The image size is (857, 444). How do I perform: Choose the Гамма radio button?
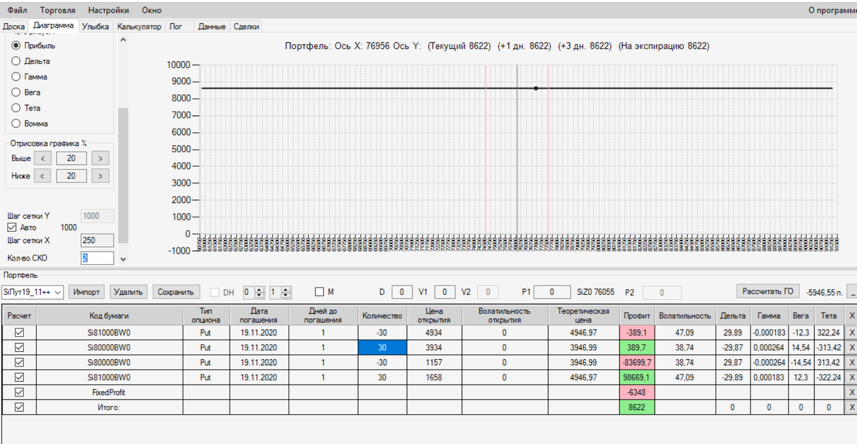pyautogui.click(x=29, y=77)
